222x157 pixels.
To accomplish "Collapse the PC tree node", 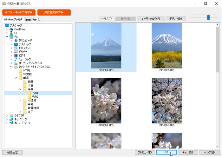I will click(7, 37).
